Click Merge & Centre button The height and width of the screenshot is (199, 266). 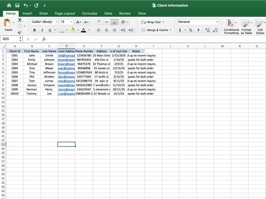coord(155,30)
